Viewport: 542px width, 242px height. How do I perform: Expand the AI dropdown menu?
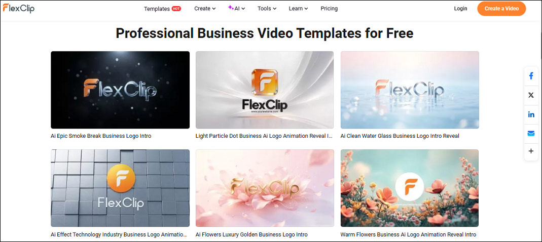point(237,9)
